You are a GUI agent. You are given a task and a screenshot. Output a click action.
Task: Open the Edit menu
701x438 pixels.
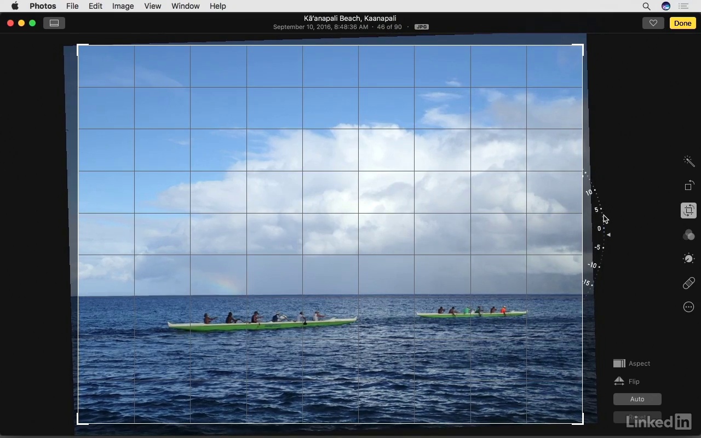click(95, 6)
